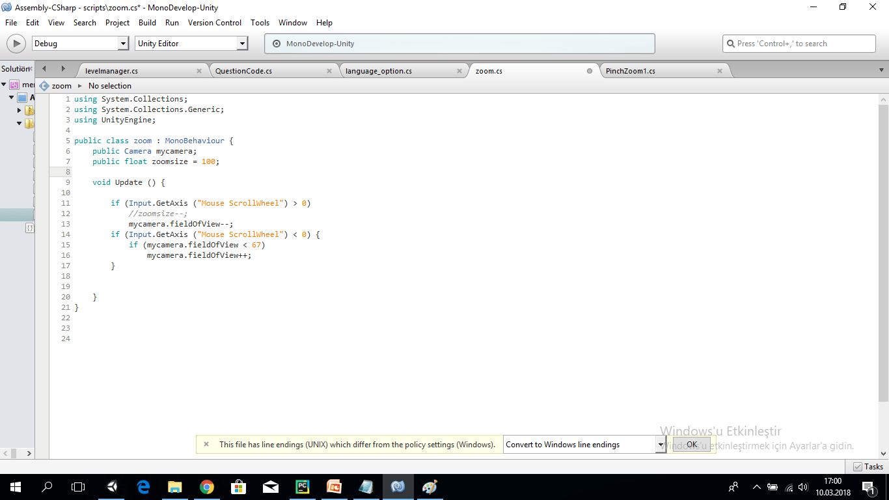Open the Debug configuration dropdown

(x=124, y=43)
